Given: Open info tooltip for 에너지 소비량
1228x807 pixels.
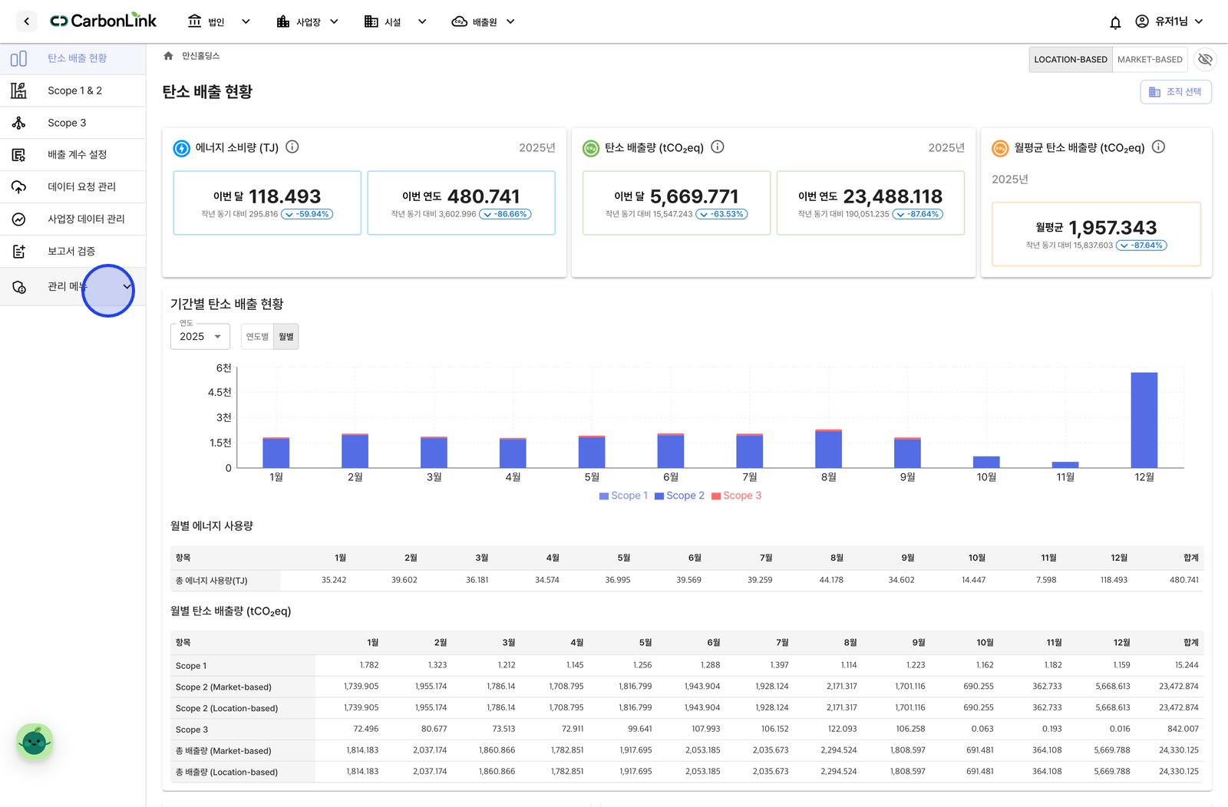Looking at the screenshot, I should [x=292, y=147].
